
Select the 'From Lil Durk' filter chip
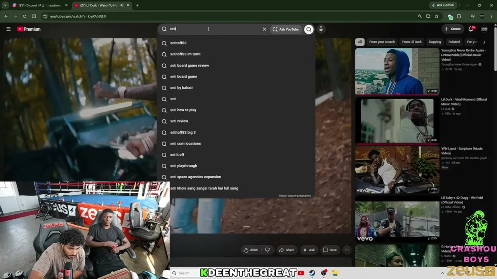pos(412,42)
